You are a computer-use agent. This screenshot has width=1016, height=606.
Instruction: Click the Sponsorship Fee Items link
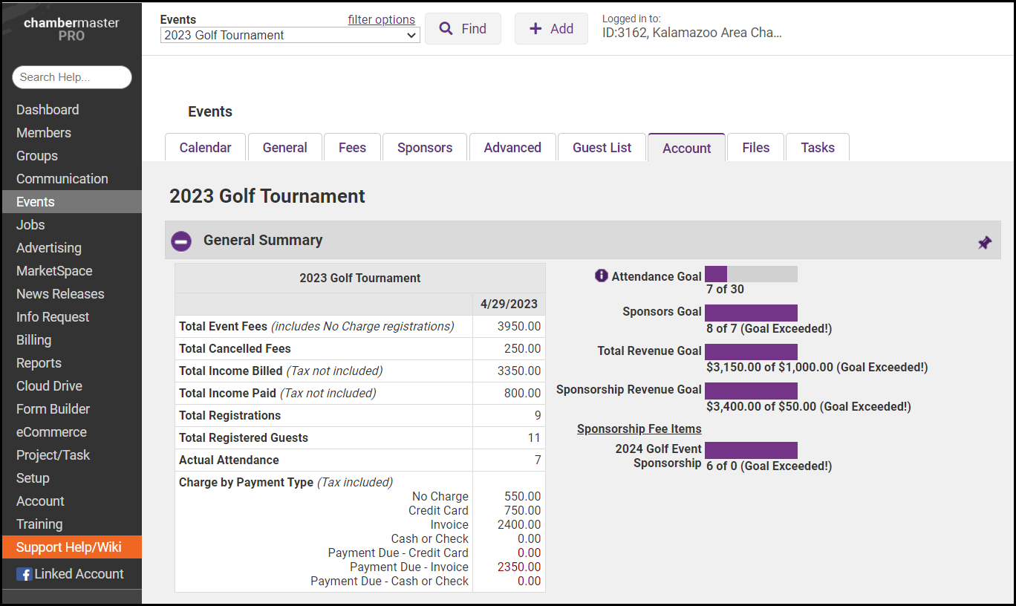click(x=639, y=429)
